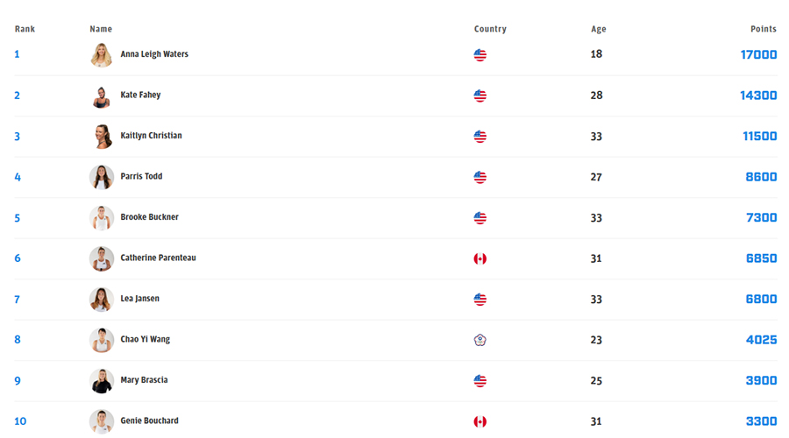Open Anna Leigh Waters' profile photo

[102, 55]
